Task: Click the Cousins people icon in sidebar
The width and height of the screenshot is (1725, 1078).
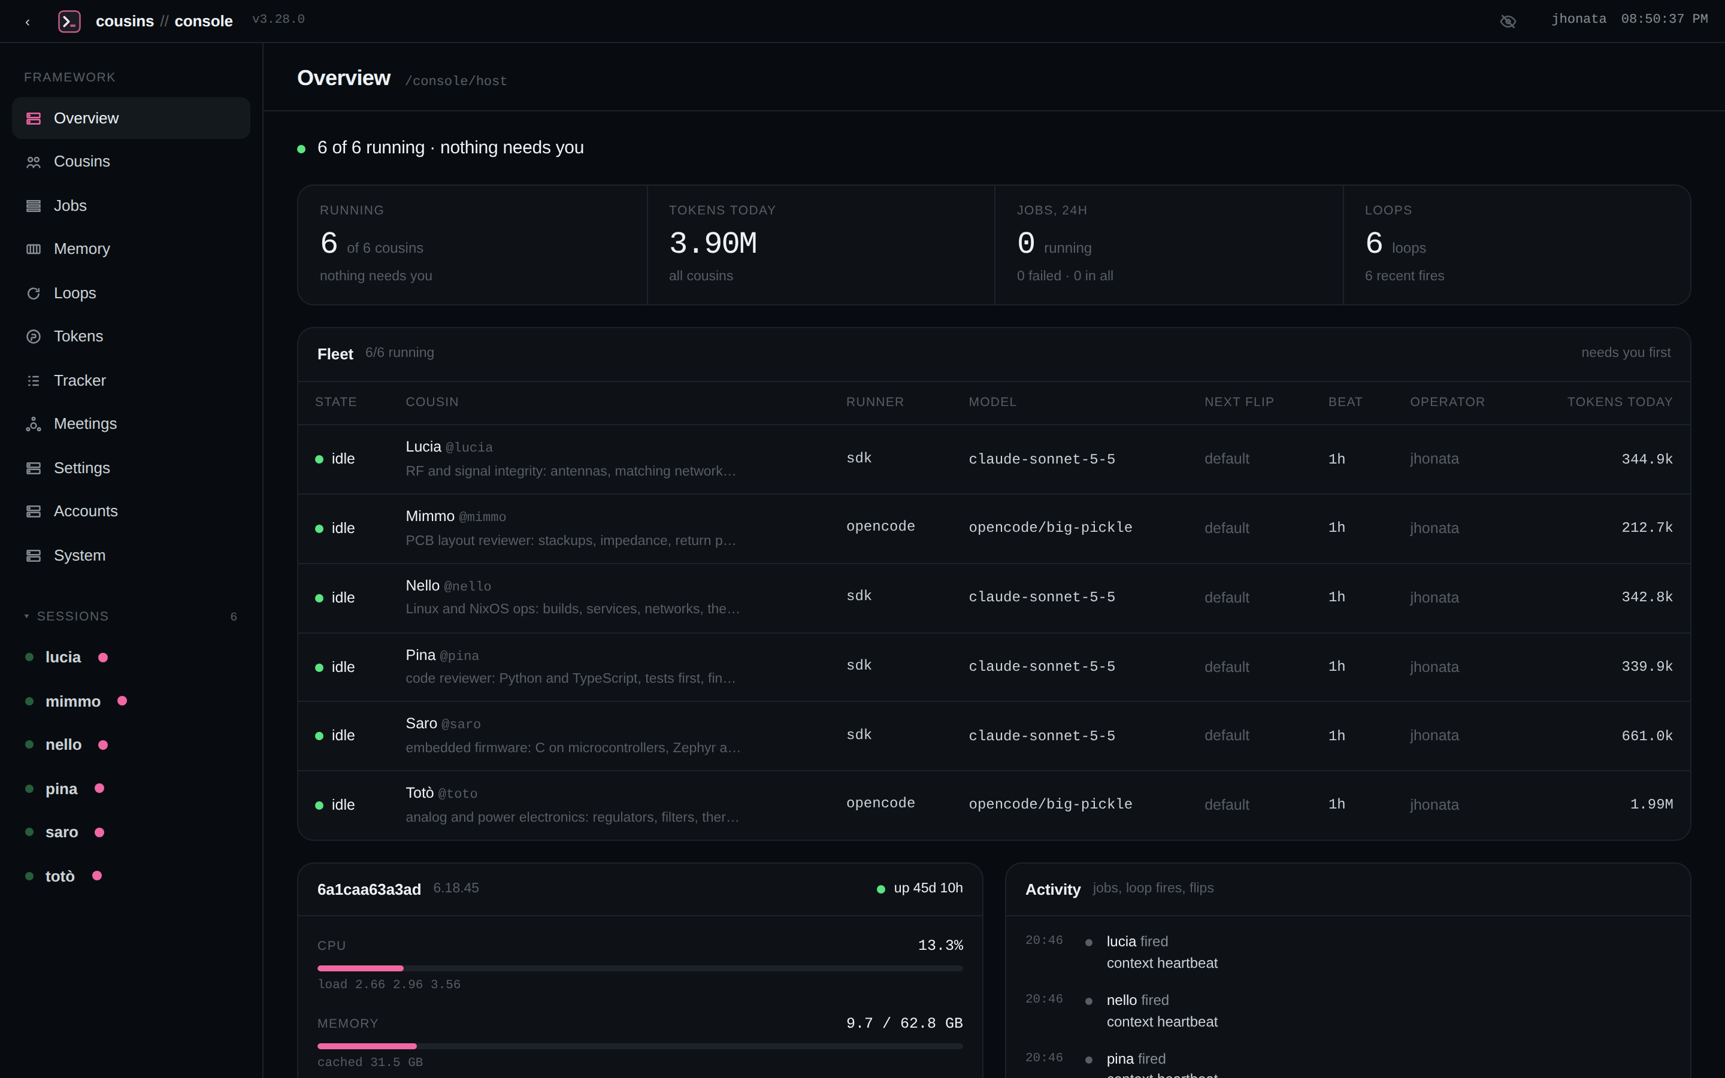Action: 34,162
